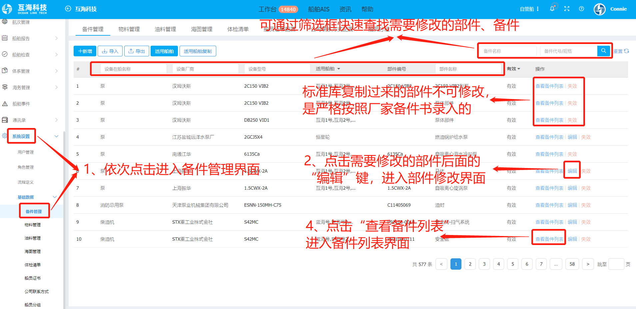Open the notification bell icon
The width and height of the screenshot is (636, 309).
tap(552, 9)
